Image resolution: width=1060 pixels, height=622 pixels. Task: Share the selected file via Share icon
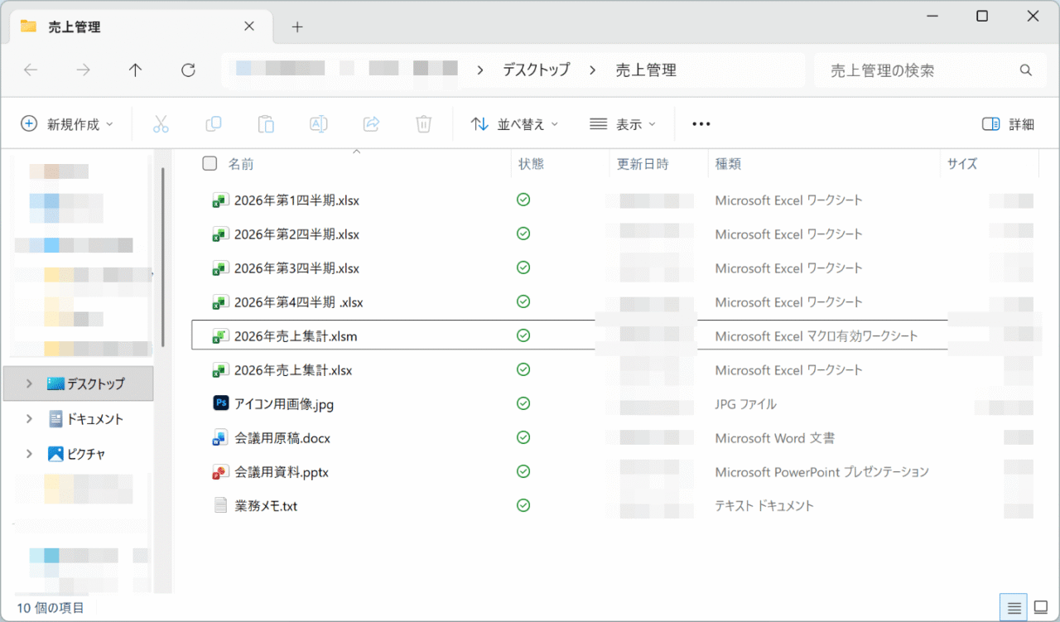[x=371, y=123]
